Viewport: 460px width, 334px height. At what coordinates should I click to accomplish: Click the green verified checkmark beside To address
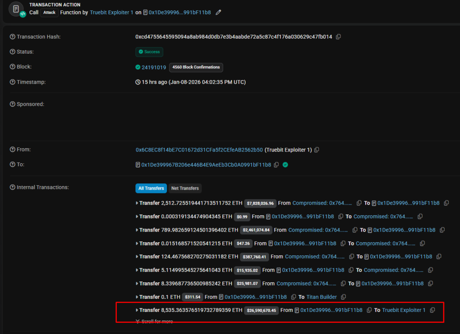285,165
